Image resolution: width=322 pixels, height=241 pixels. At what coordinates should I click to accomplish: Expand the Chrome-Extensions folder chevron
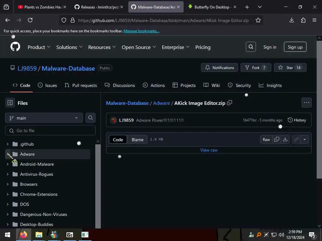click(8, 194)
